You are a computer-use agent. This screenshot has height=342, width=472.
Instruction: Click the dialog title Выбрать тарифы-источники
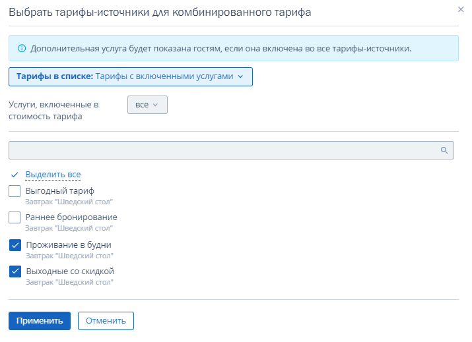click(x=160, y=13)
